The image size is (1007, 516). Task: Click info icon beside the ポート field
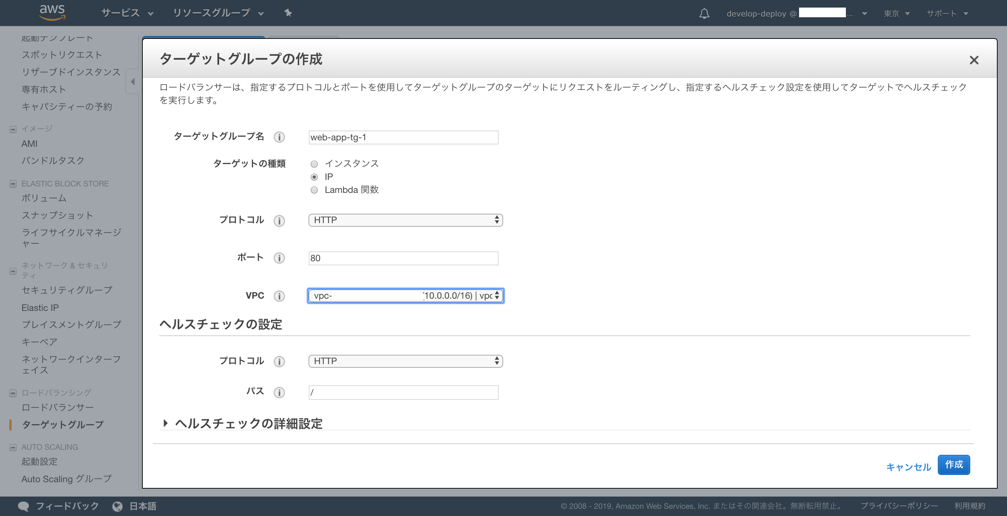point(279,258)
